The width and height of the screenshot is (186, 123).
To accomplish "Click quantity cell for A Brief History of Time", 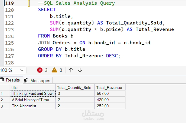I will coord(75,100).
